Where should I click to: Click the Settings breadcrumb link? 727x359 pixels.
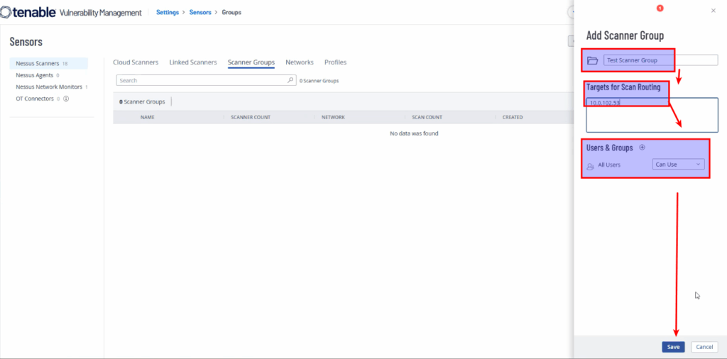[x=168, y=12]
